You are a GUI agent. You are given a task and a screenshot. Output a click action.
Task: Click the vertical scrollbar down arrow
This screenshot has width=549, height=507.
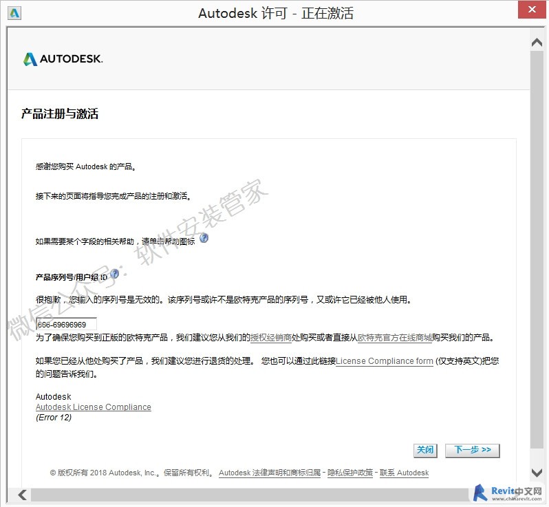pos(537,473)
